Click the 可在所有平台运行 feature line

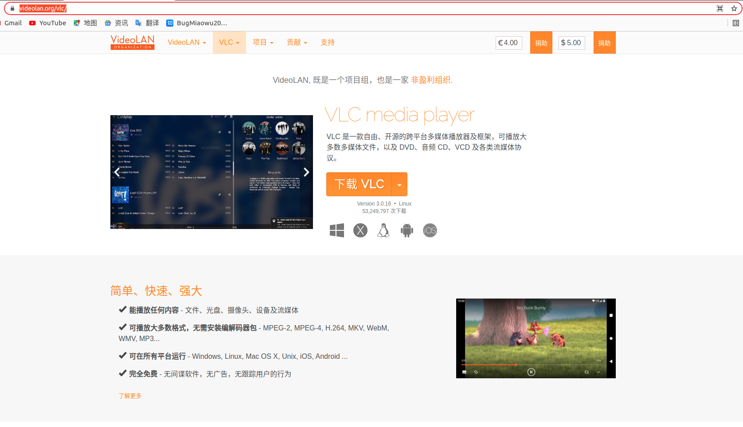point(233,356)
